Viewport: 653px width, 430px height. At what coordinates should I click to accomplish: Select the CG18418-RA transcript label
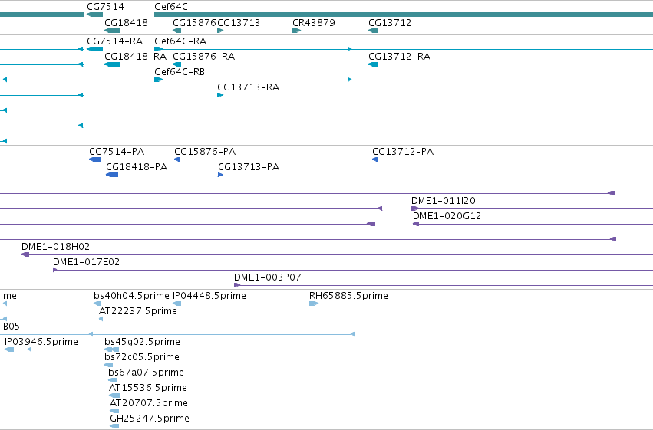coord(135,57)
